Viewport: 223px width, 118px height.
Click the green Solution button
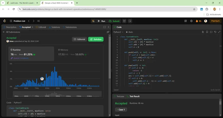pos(96,39)
